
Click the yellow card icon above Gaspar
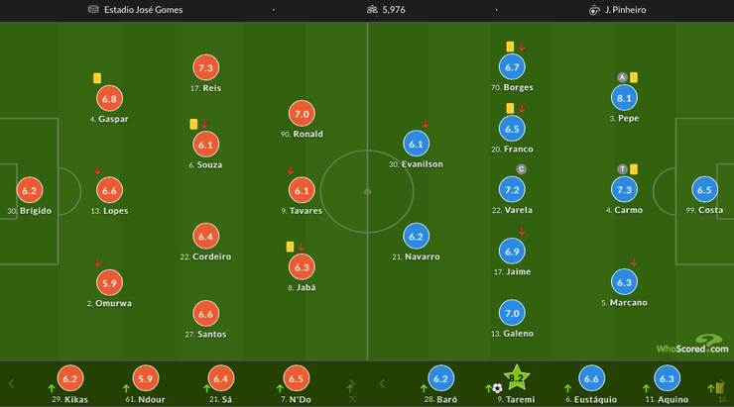[97, 78]
